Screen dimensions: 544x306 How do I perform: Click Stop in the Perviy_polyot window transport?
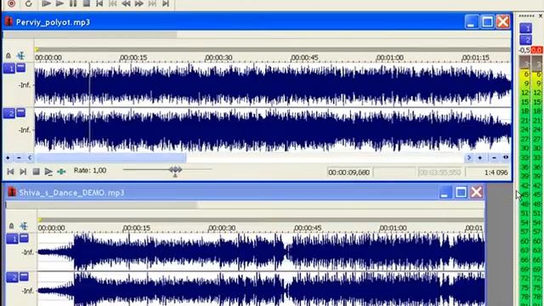point(36,172)
